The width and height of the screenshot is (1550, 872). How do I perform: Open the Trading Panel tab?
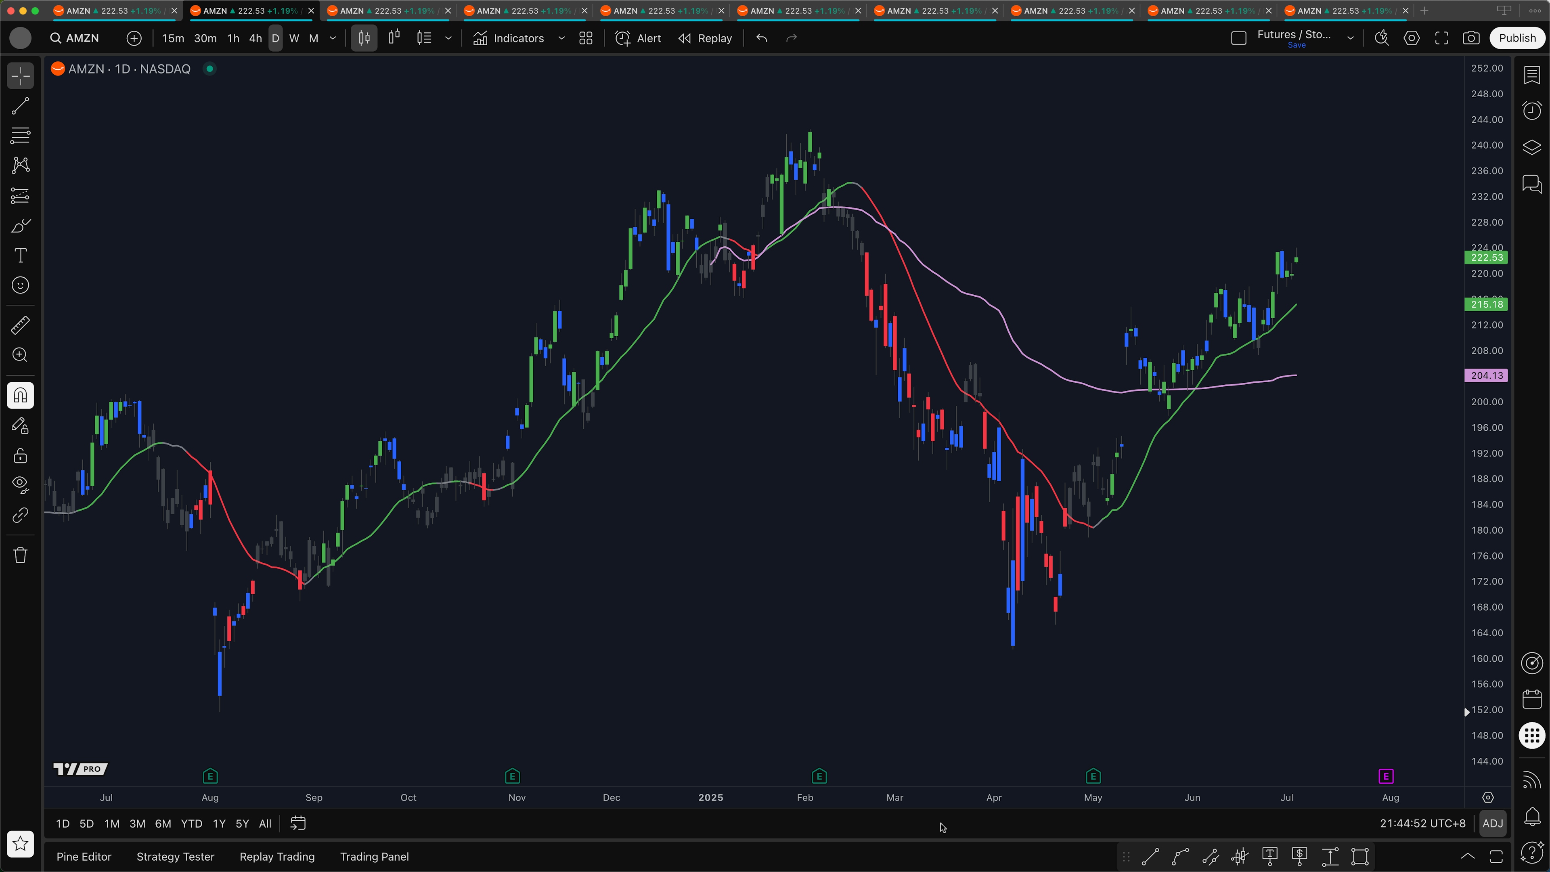[x=374, y=856]
